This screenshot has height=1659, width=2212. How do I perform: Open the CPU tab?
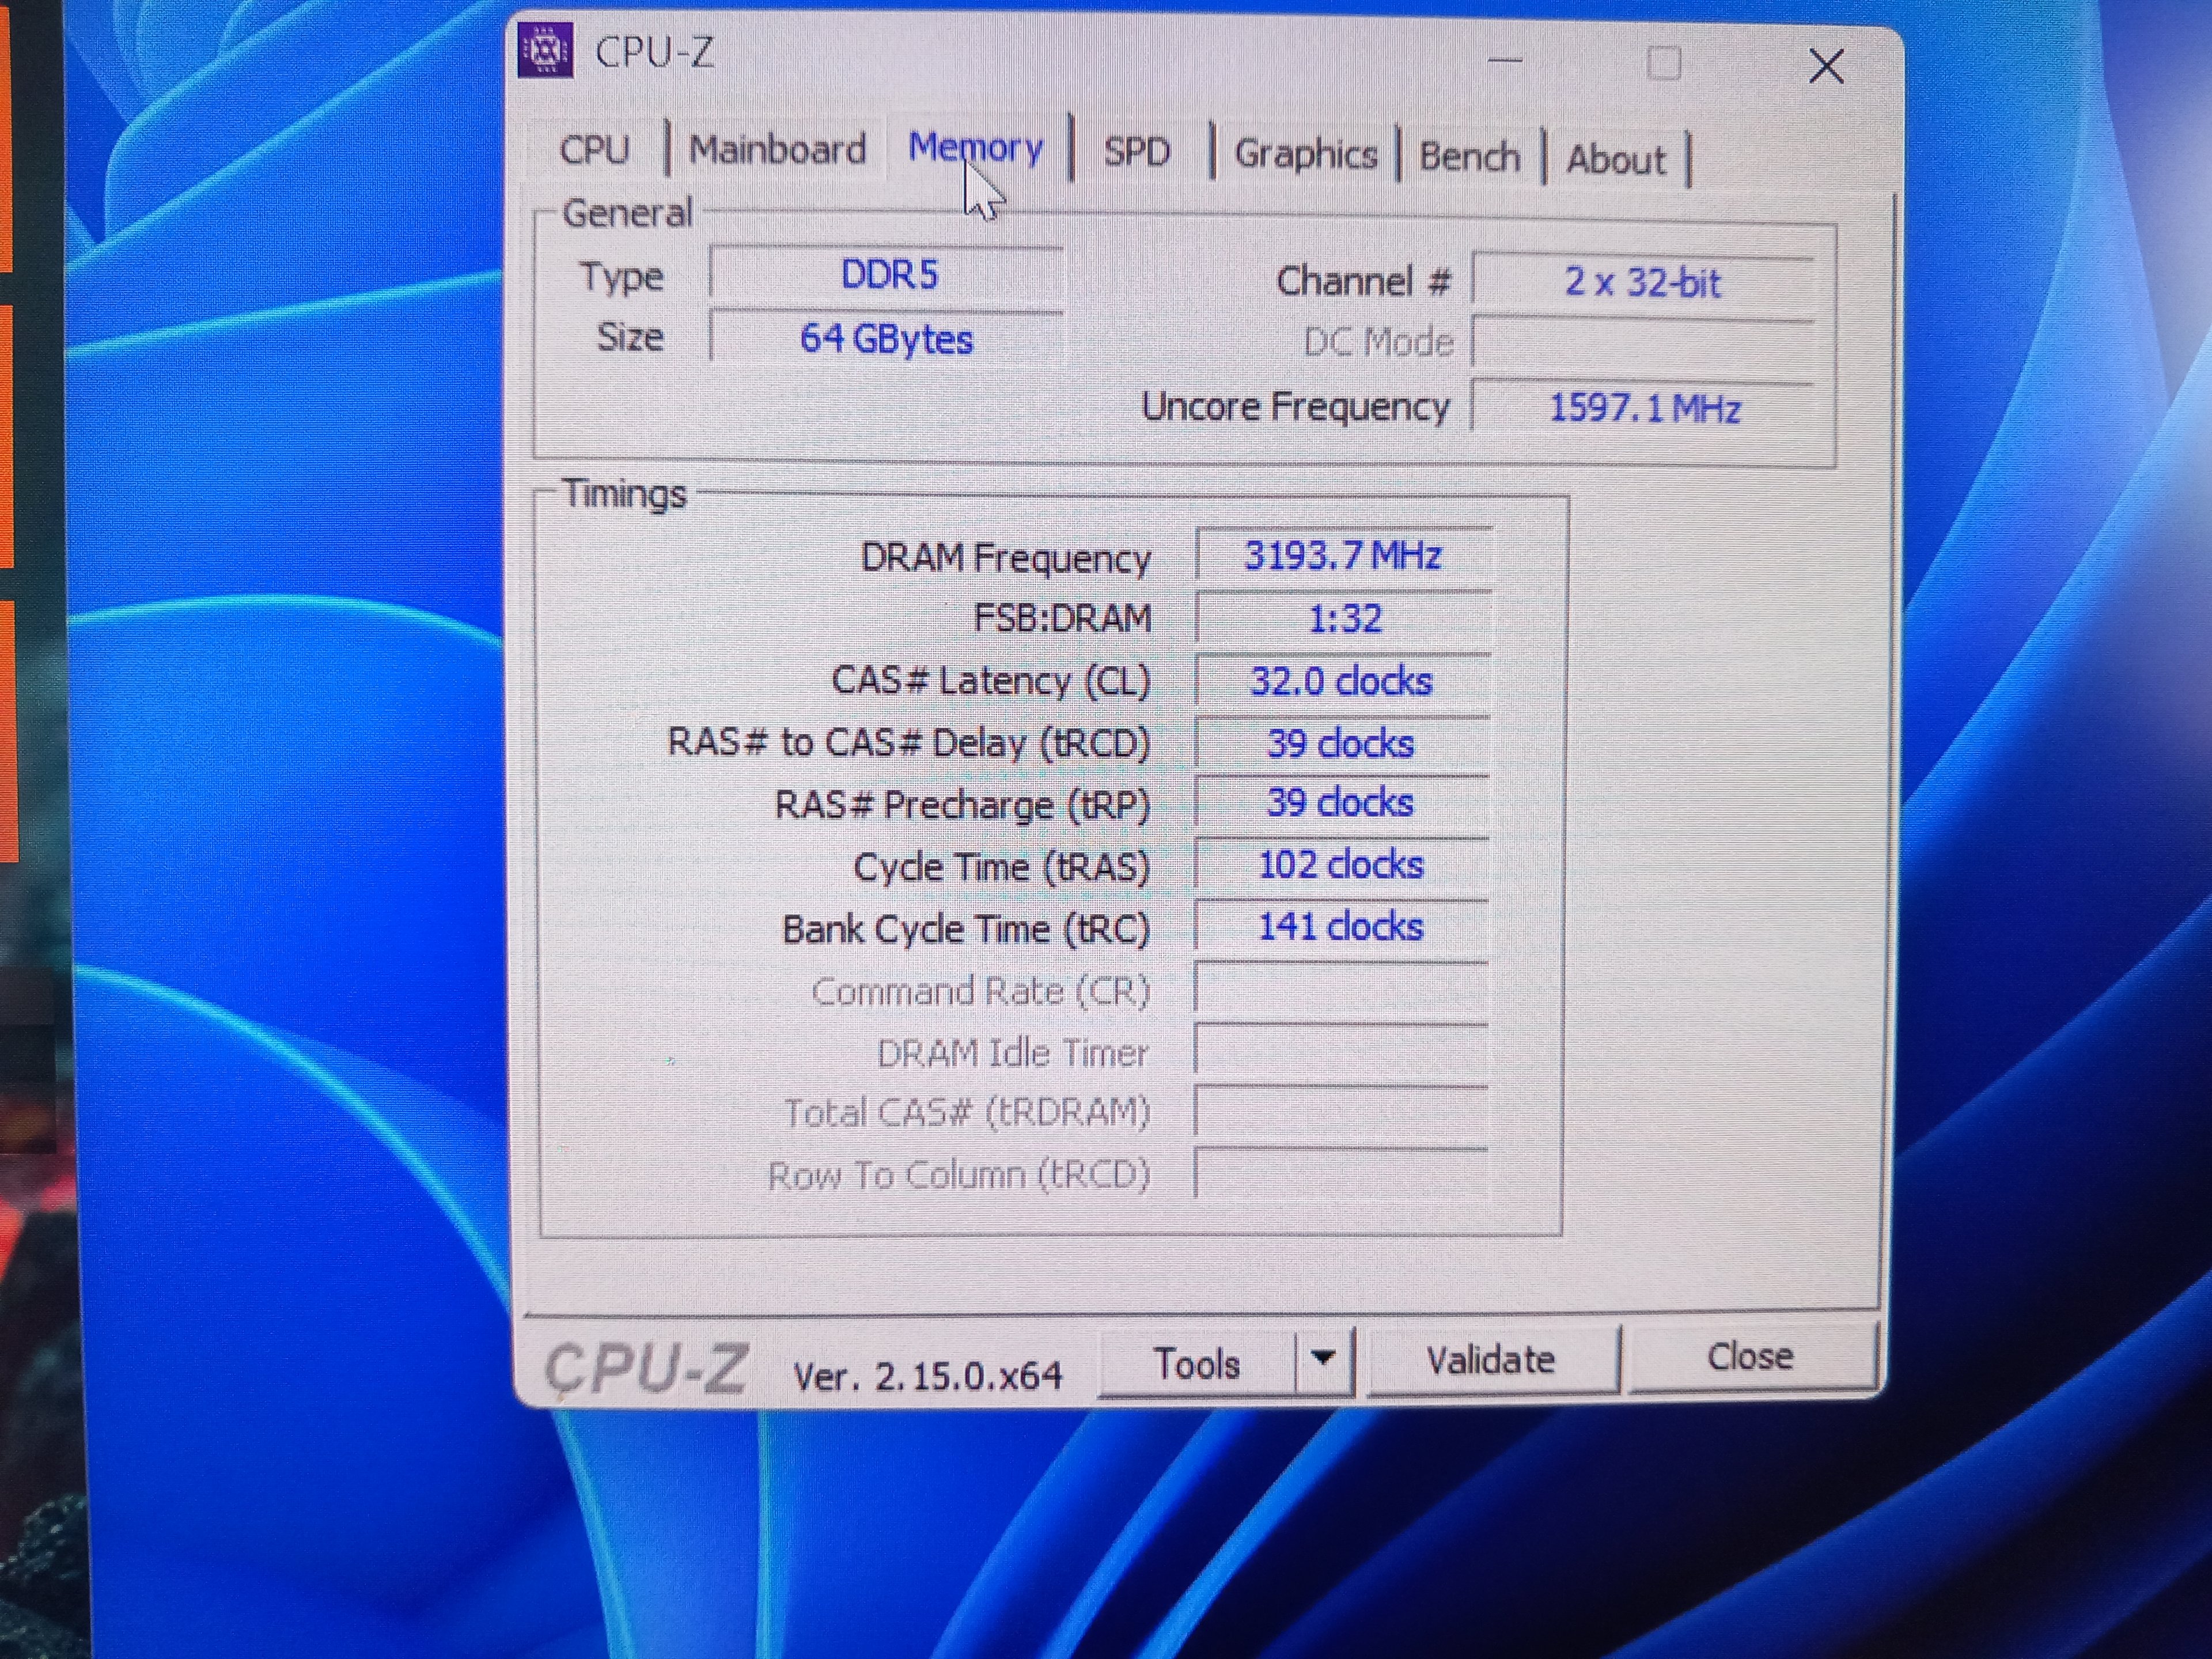coord(594,150)
